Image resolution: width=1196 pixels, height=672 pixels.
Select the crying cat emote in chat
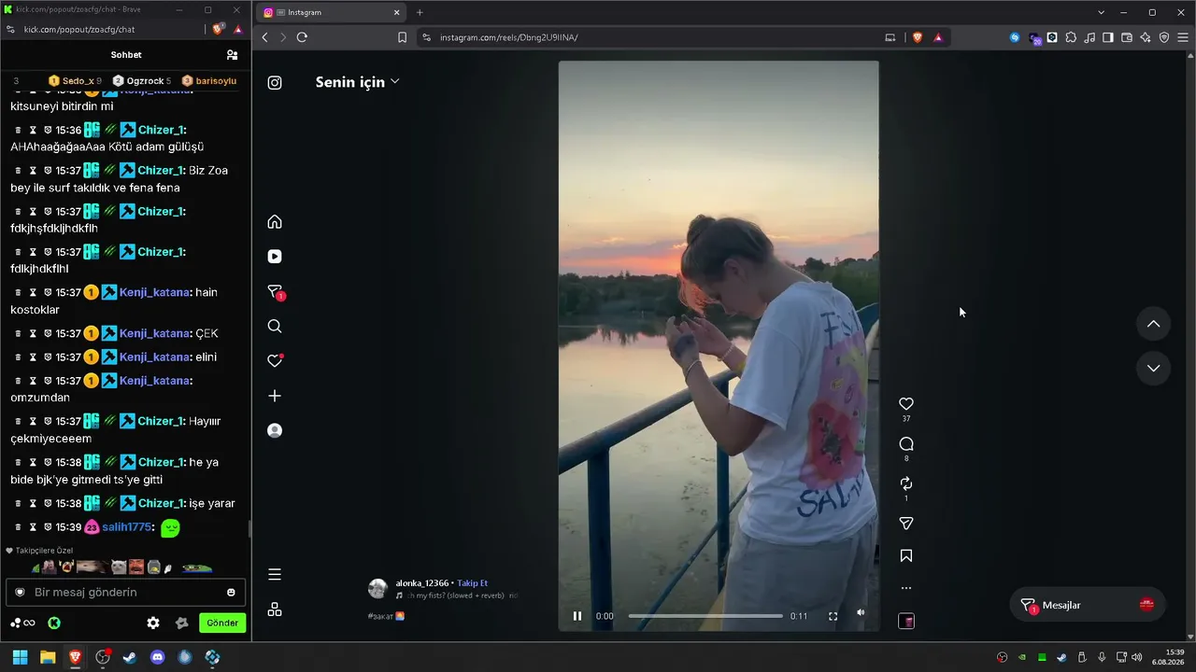[x=119, y=567]
